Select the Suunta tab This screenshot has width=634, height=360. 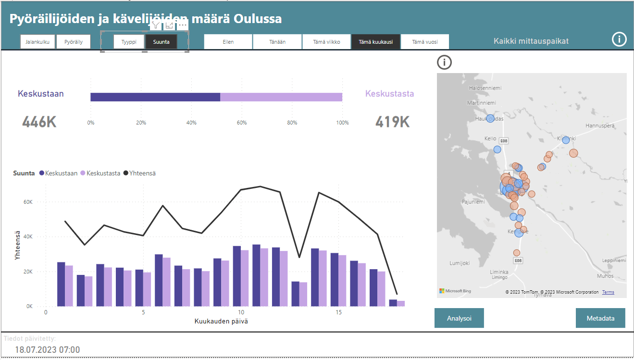[x=161, y=41]
